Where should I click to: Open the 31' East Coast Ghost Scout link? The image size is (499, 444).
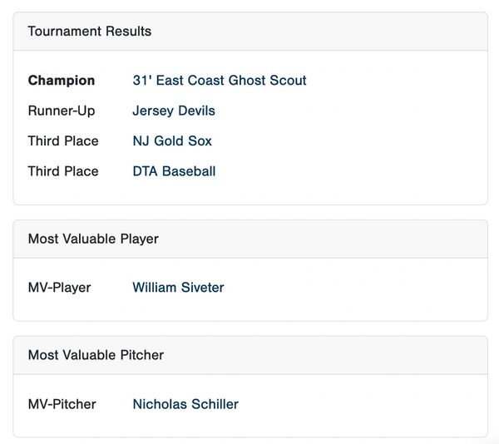point(219,81)
